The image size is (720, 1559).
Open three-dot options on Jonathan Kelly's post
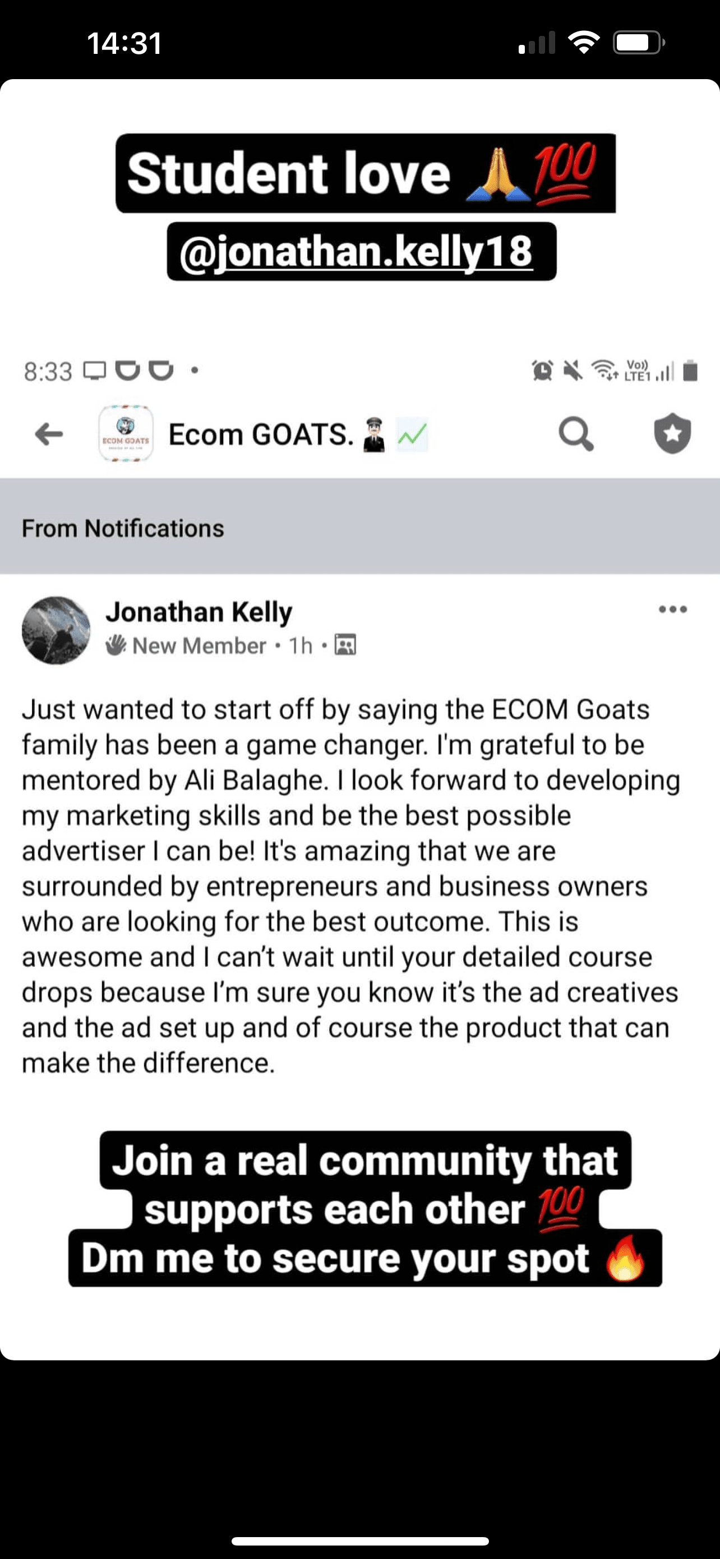tap(672, 609)
